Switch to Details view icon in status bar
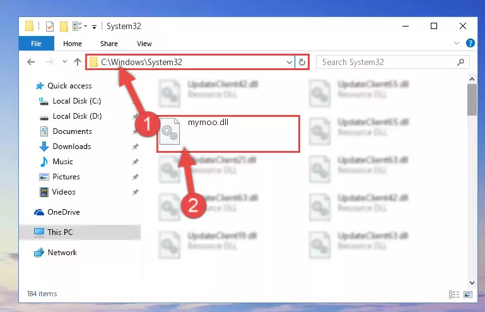Screen dimensions: 485x312 coord(453,294)
